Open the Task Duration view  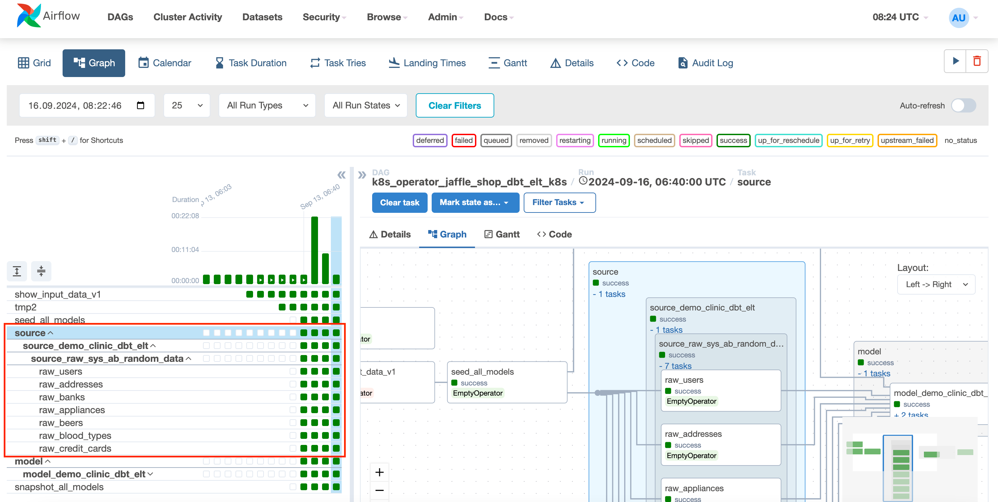(251, 63)
